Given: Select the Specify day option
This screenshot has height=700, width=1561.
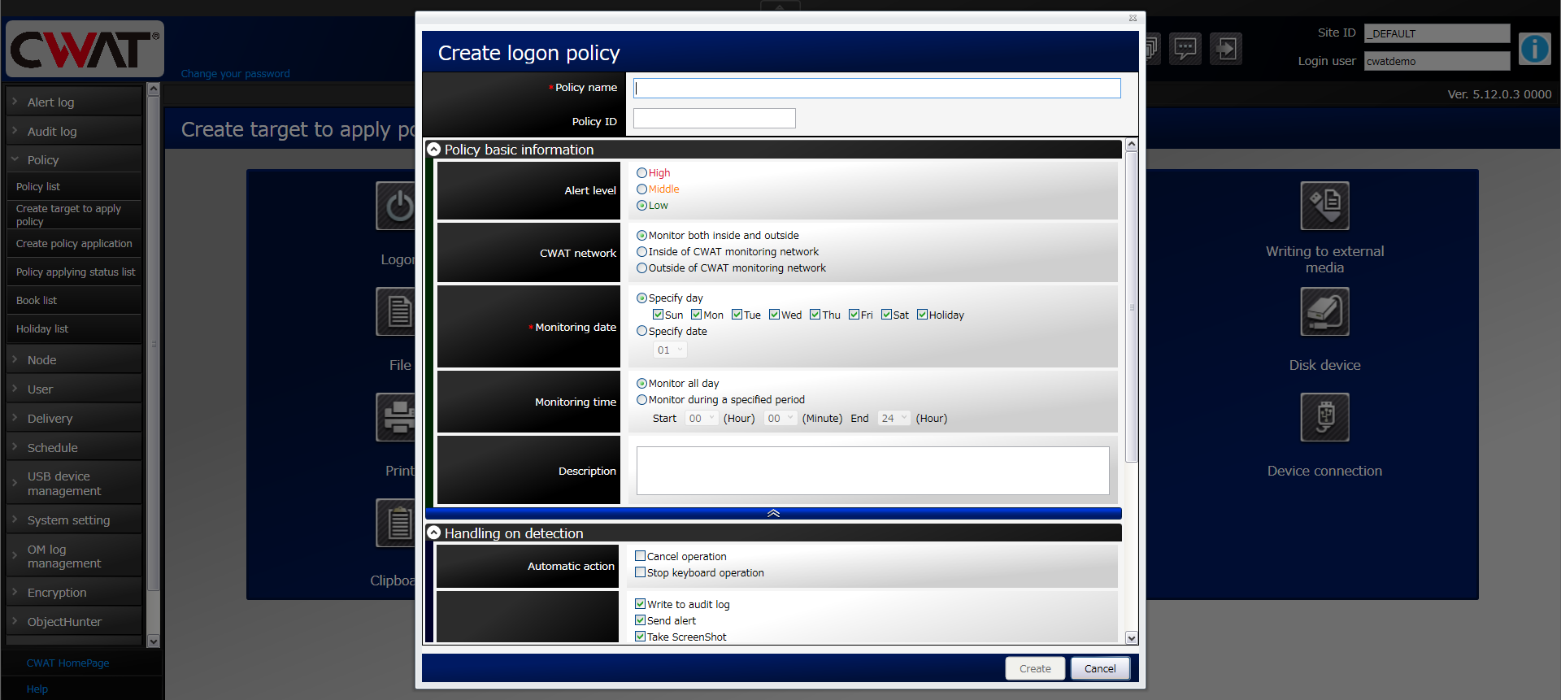Looking at the screenshot, I should click(641, 298).
